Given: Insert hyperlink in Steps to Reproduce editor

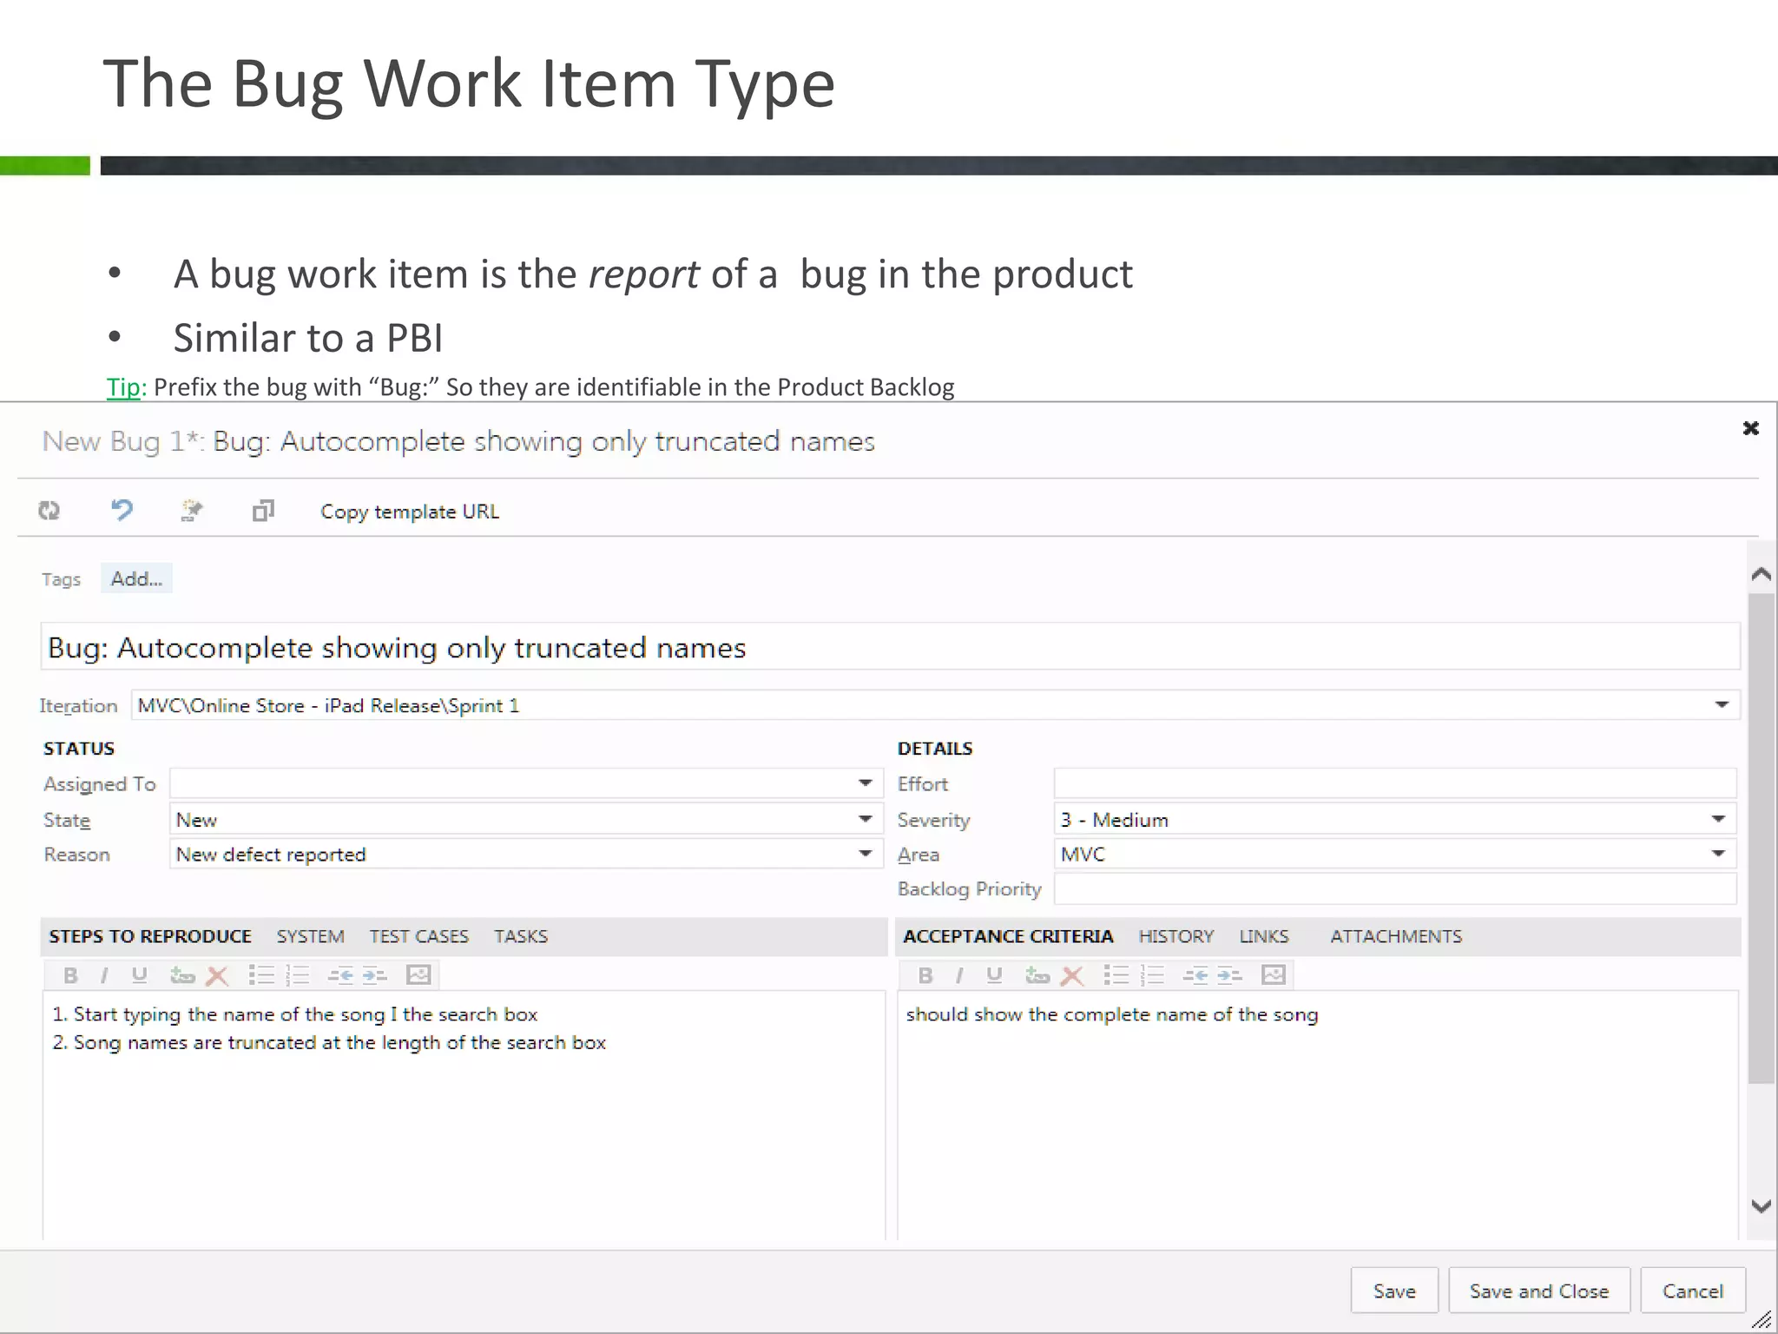Looking at the screenshot, I should (181, 975).
